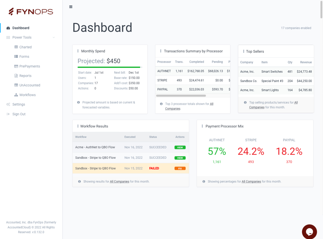323x239 pixels.
Task: Click info icon beside Top selling products note
Action: click(x=245, y=103)
